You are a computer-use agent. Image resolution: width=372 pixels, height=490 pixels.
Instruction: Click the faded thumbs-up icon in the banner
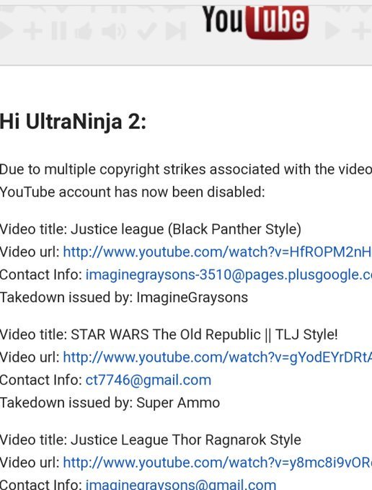pos(84,31)
